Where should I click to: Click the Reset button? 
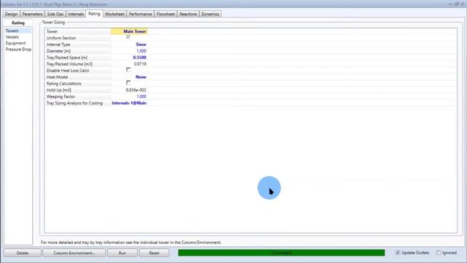coord(154,253)
